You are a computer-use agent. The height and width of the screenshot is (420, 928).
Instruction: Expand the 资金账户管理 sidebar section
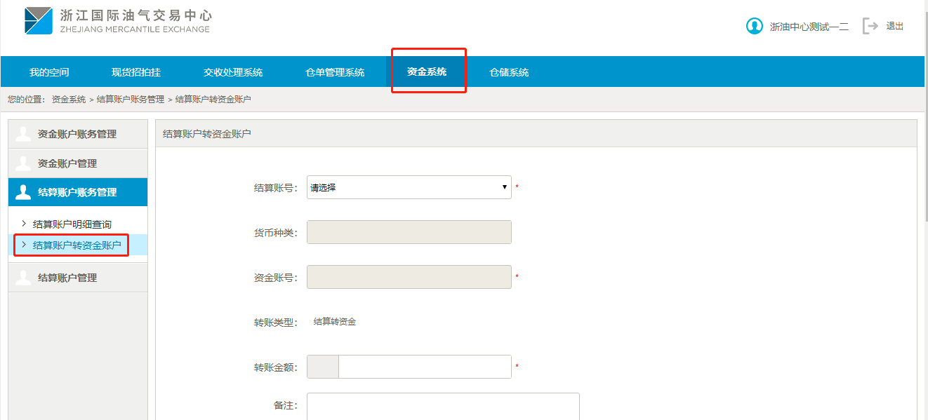click(x=67, y=163)
